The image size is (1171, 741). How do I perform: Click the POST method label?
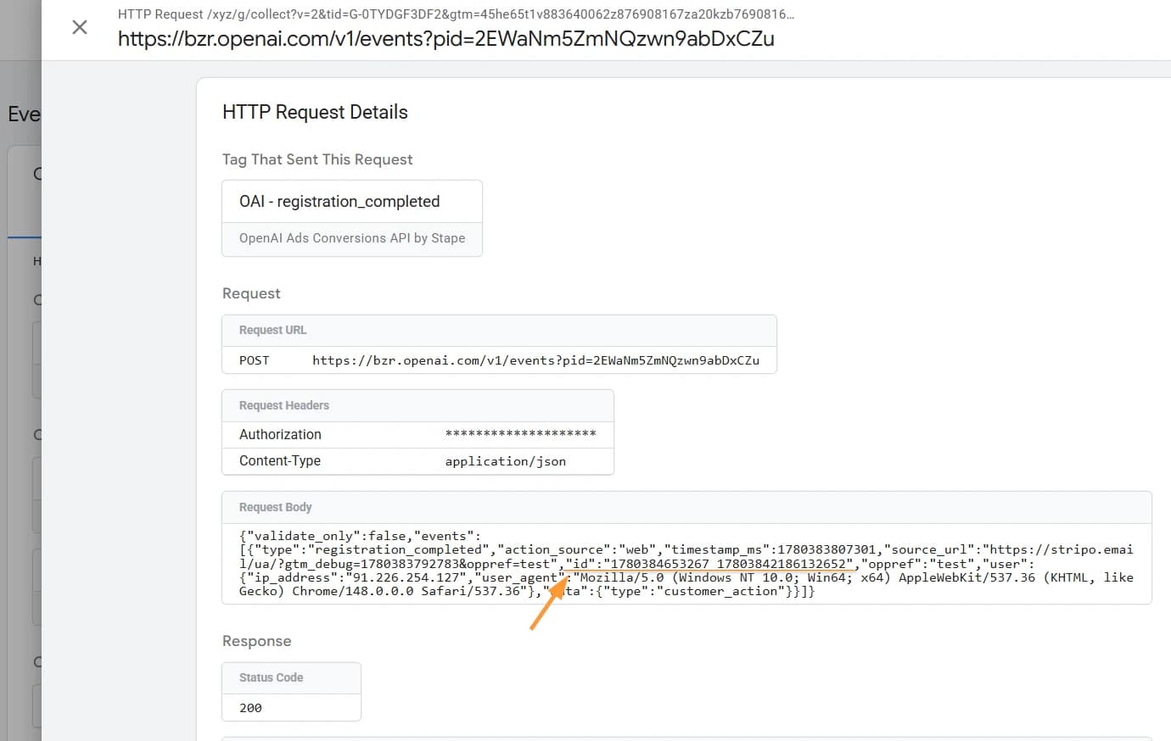(254, 360)
